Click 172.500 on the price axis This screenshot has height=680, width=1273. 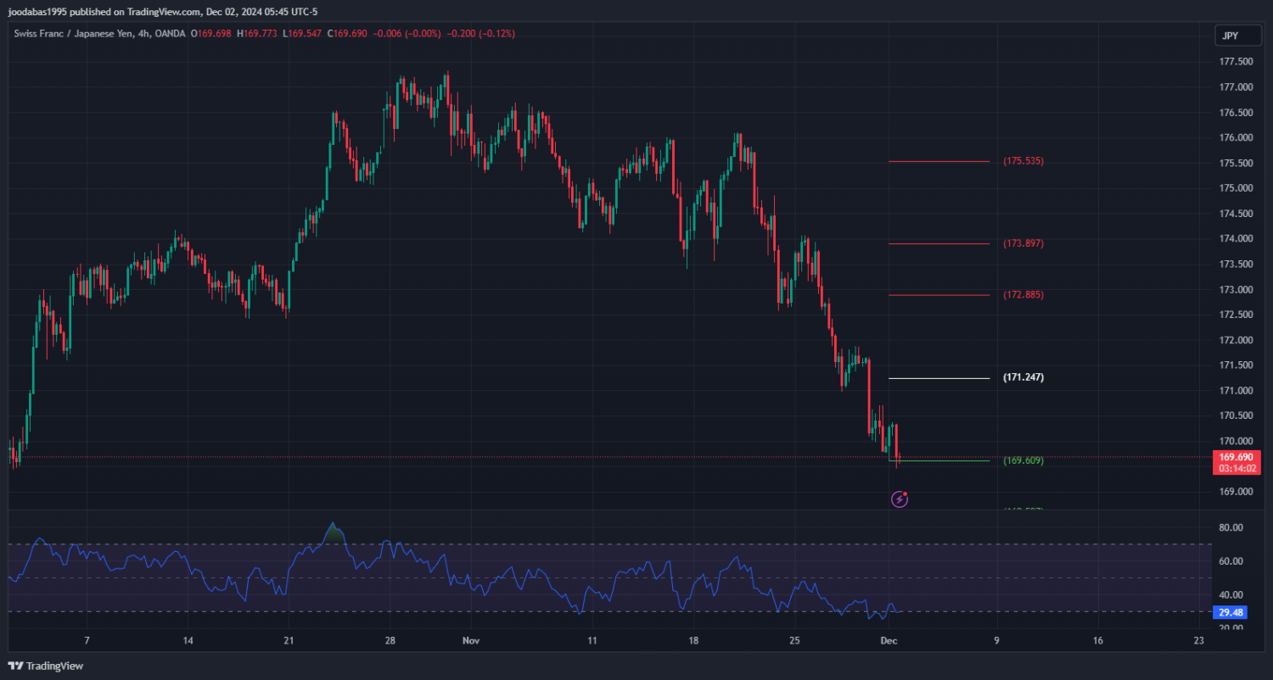pyautogui.click(x=1237, y=315)
